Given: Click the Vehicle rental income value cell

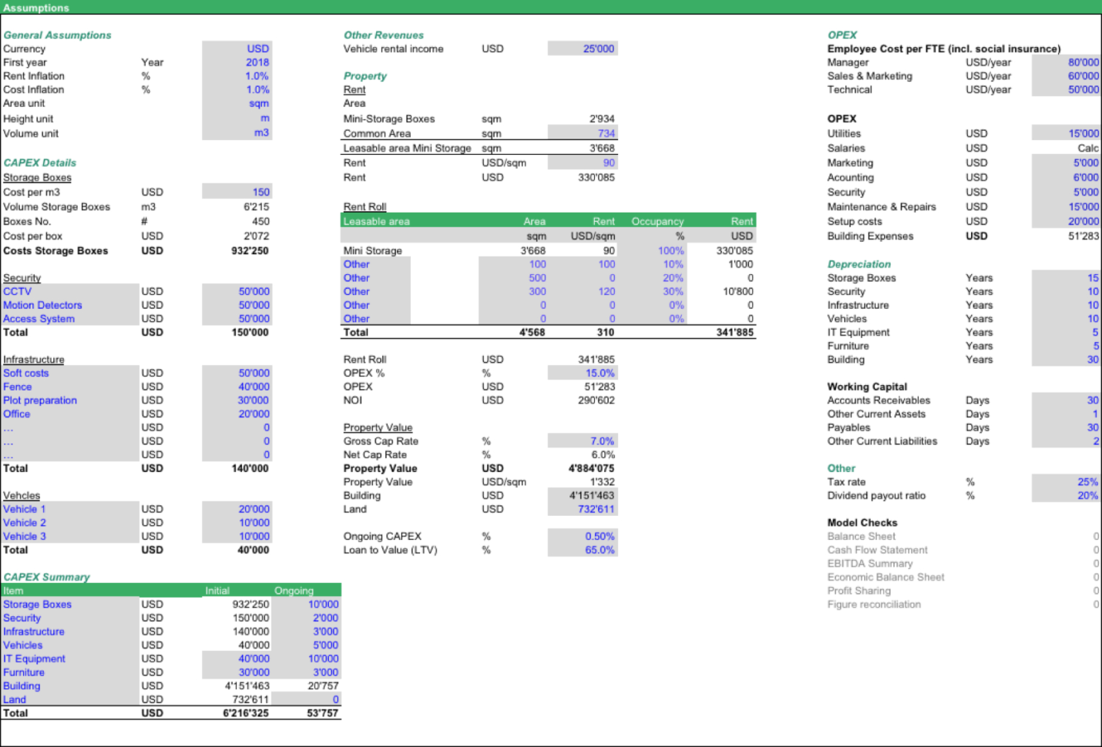Looking at the screenshot, I should coord(583,48).
